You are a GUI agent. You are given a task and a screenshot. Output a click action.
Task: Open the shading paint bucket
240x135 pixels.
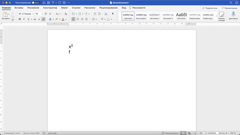pos(102,19)
